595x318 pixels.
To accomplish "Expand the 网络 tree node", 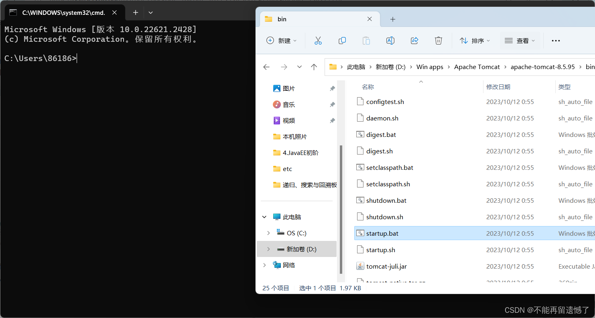I will tap(264, 265).
